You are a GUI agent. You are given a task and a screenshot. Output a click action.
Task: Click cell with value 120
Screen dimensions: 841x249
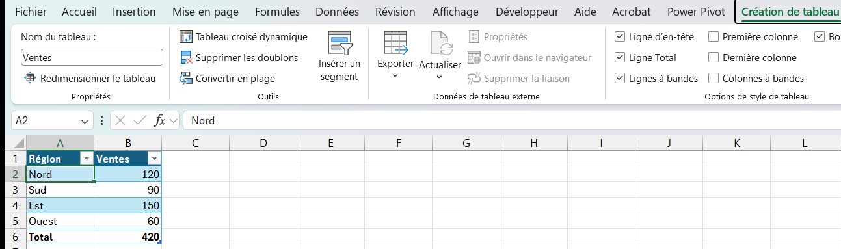tap(128, 174)
